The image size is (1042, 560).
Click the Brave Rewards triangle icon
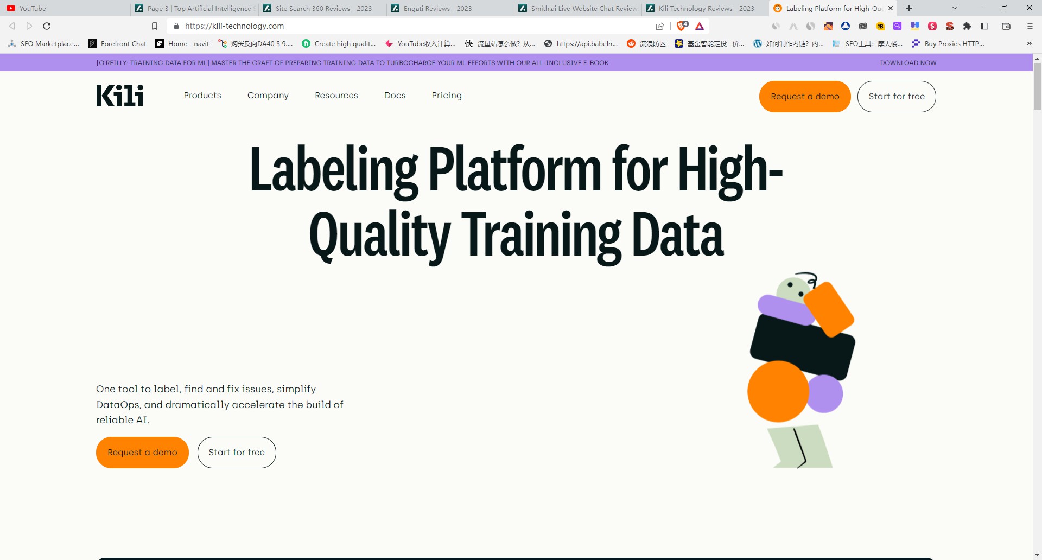click(700, 26)
